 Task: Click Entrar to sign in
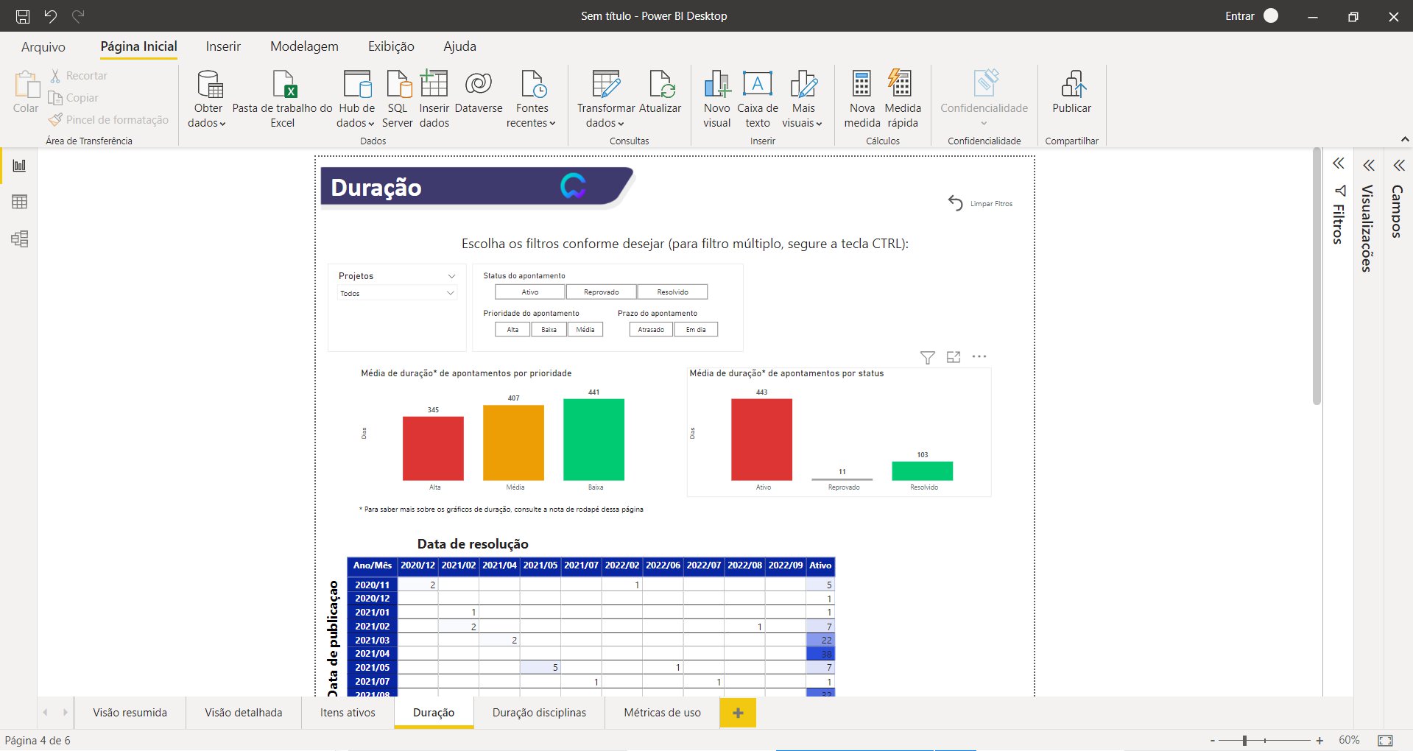coord(1239,16)
